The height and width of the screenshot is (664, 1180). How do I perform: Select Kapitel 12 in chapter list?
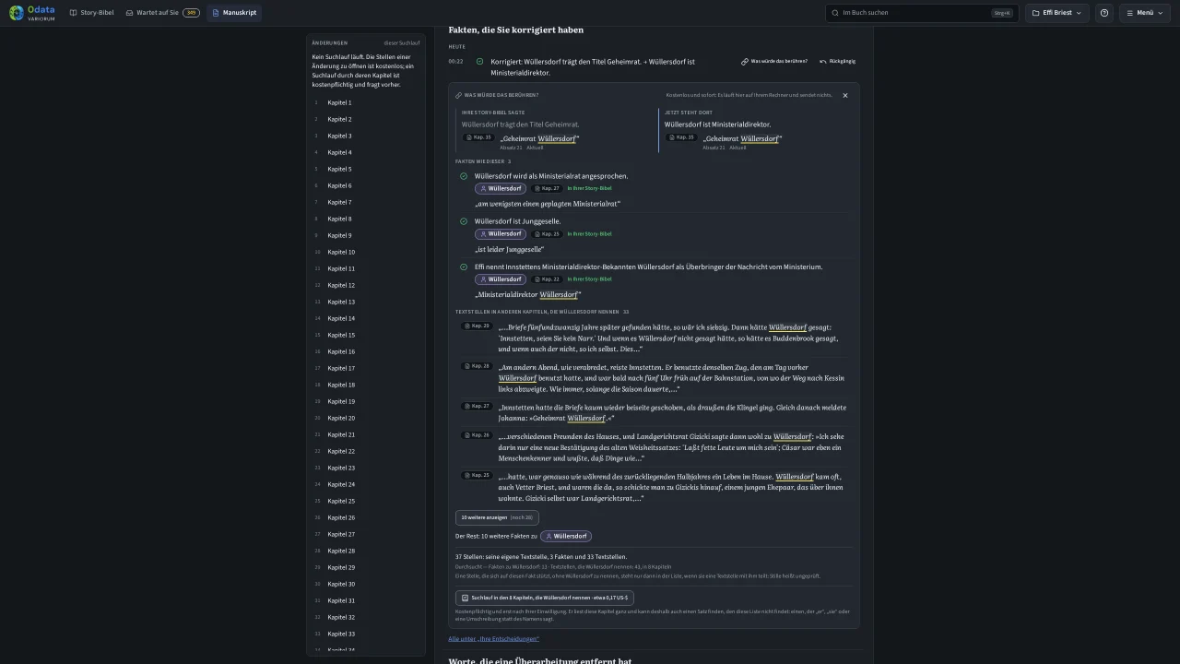[x=366, y=285]
